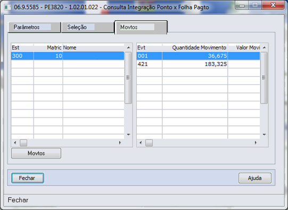Maximize the Consulta Integração window
The width and height of the screenshot is (288, 210).
click(x=255, y=5)
